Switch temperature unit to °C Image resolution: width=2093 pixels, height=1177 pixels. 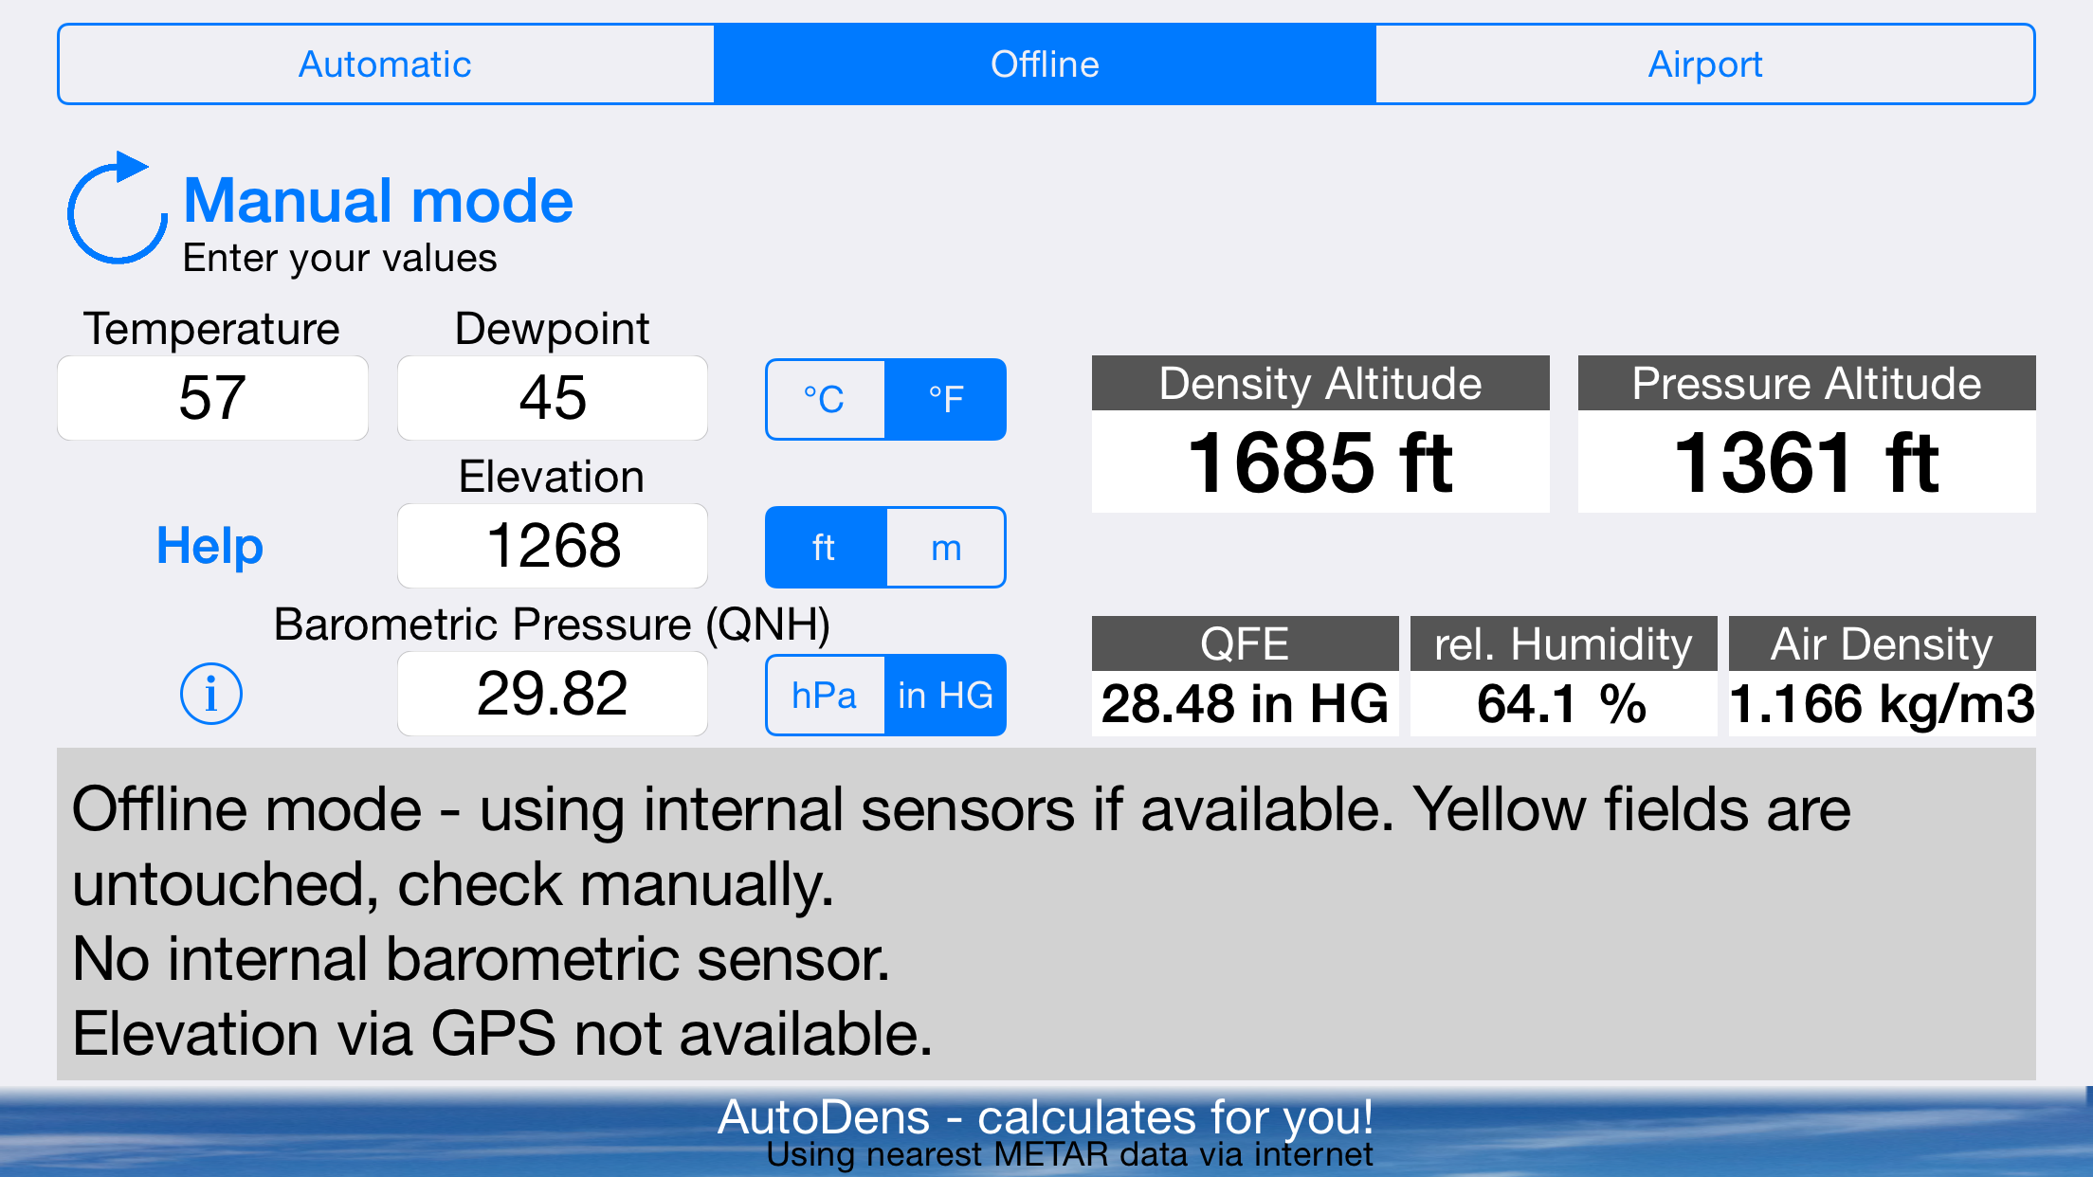(825, 399)
